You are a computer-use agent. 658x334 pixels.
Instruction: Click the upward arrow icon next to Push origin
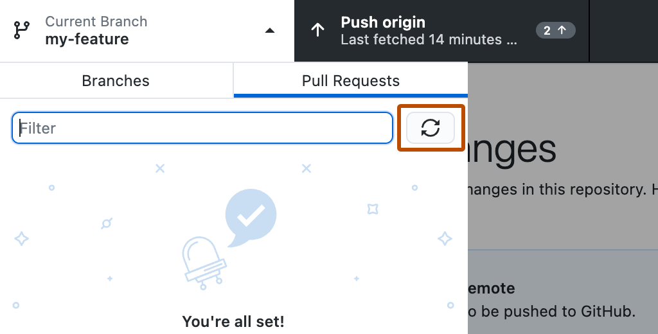pos(317,30)
